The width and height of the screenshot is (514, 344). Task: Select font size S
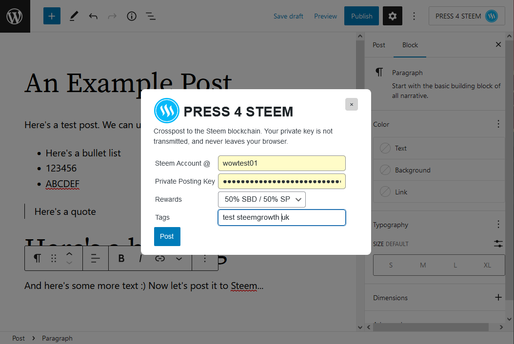click(391, 265)
